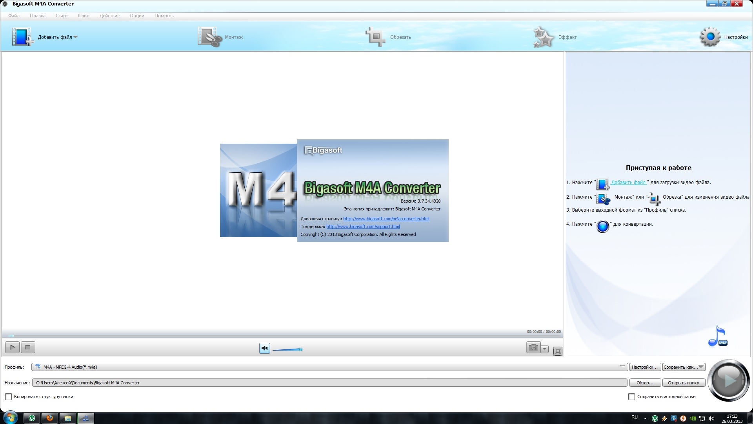Mute audio with speaker button
The height and width of the screenshot is (424, 753).
tap(265, 348)
